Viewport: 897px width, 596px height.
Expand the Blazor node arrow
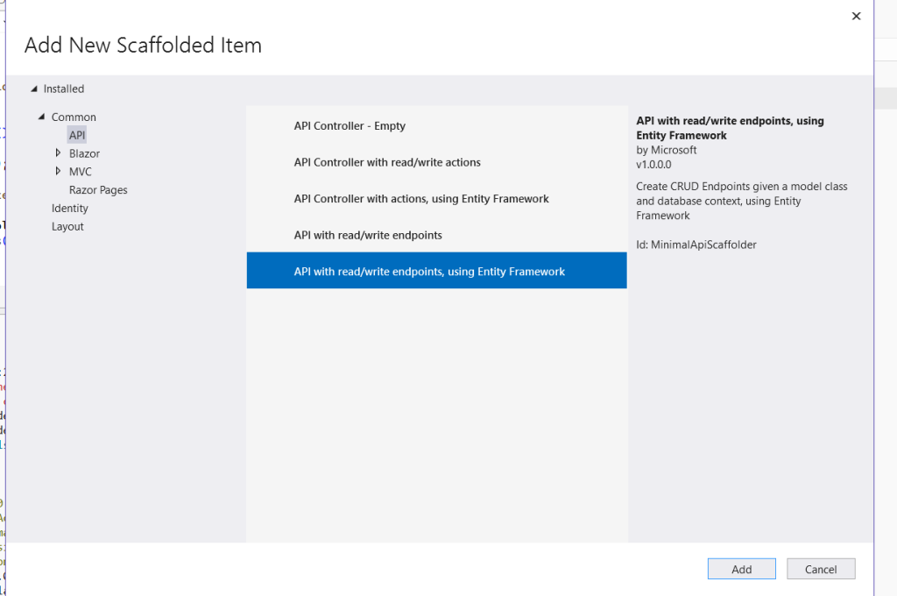[59, 153]
